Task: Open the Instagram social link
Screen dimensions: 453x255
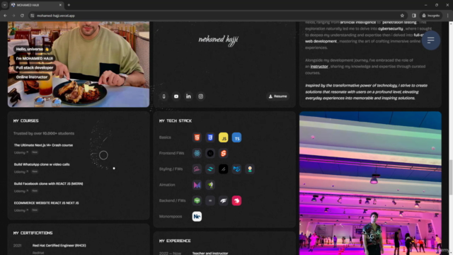Action: 201,96
